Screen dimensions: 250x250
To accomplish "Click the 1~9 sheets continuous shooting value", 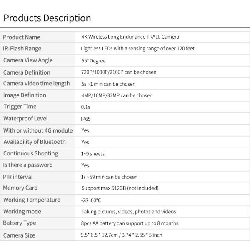I will pos(92,154).
